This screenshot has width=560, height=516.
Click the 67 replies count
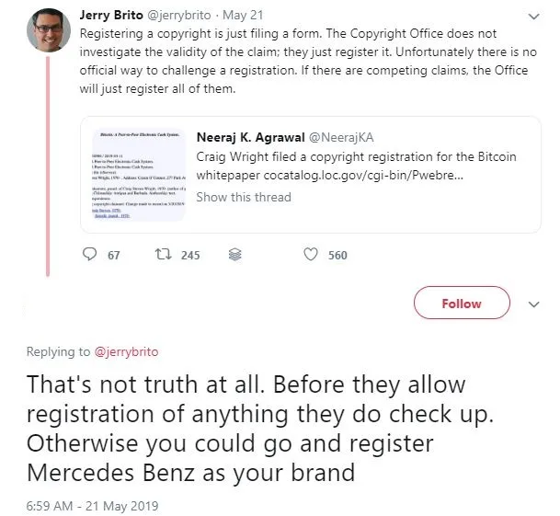click(114, 256)
